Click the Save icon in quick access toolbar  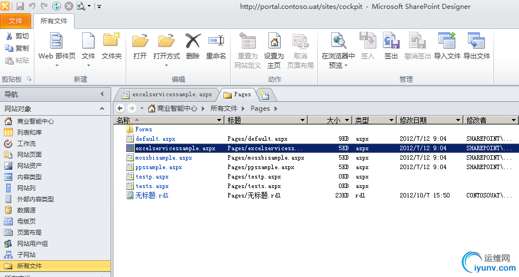pyautogui.click(x=20, y=6)
